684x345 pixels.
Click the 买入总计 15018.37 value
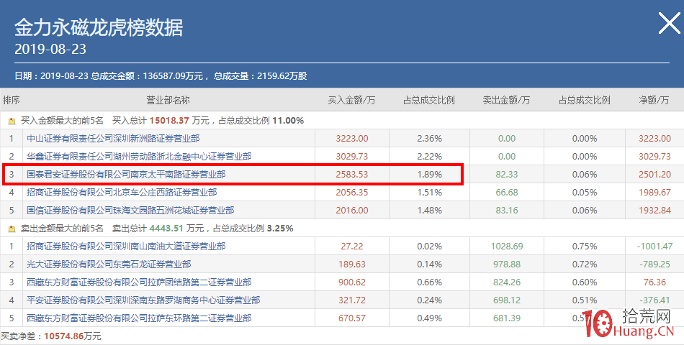(x=170, y=121)
